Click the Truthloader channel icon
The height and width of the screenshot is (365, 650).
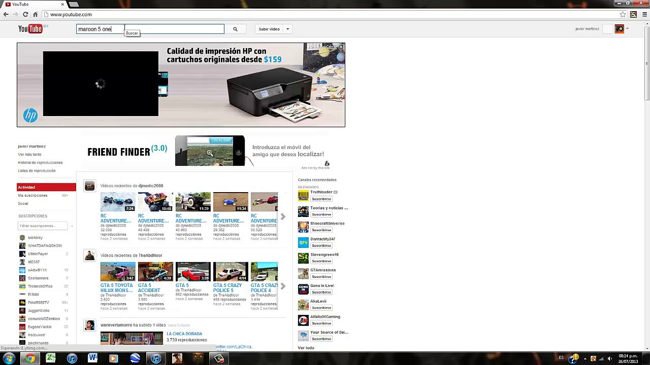303,196
